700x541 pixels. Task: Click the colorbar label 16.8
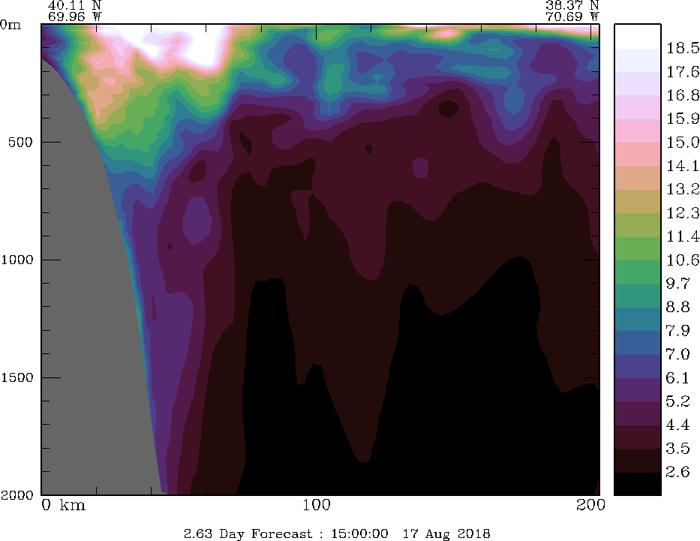(683, 95)
